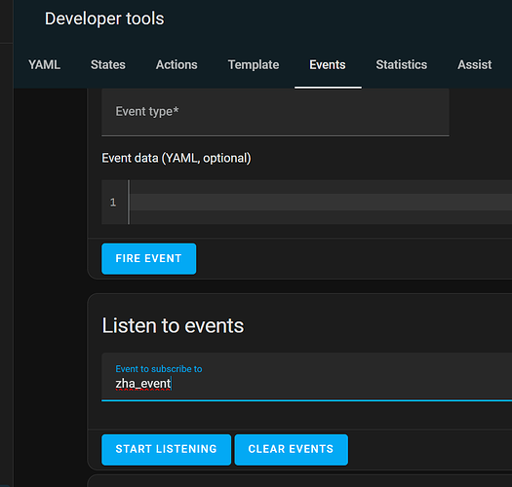Screen dimensions: 512x487
Task: Go to the Actions tab
Action: (177, 65)
